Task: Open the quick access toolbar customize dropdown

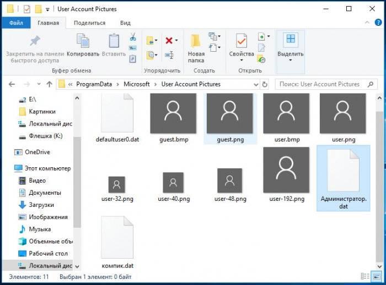Action: coord(47,9)
